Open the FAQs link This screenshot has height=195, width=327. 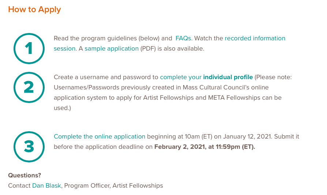[x=183, y=38]
